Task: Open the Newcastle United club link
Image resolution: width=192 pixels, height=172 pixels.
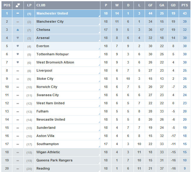Action: coord(51,119)
